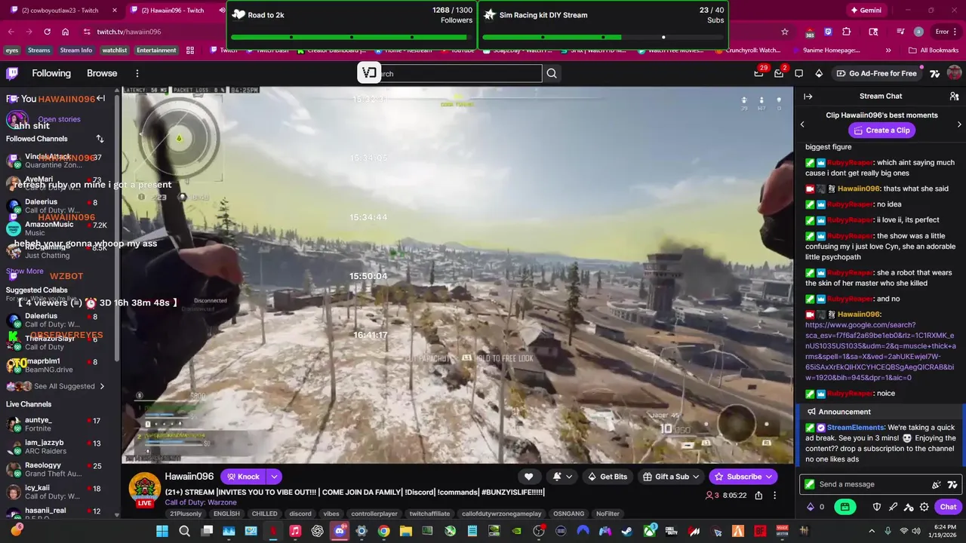Open Browse page
966x543 pixels.
coord(102,73)
